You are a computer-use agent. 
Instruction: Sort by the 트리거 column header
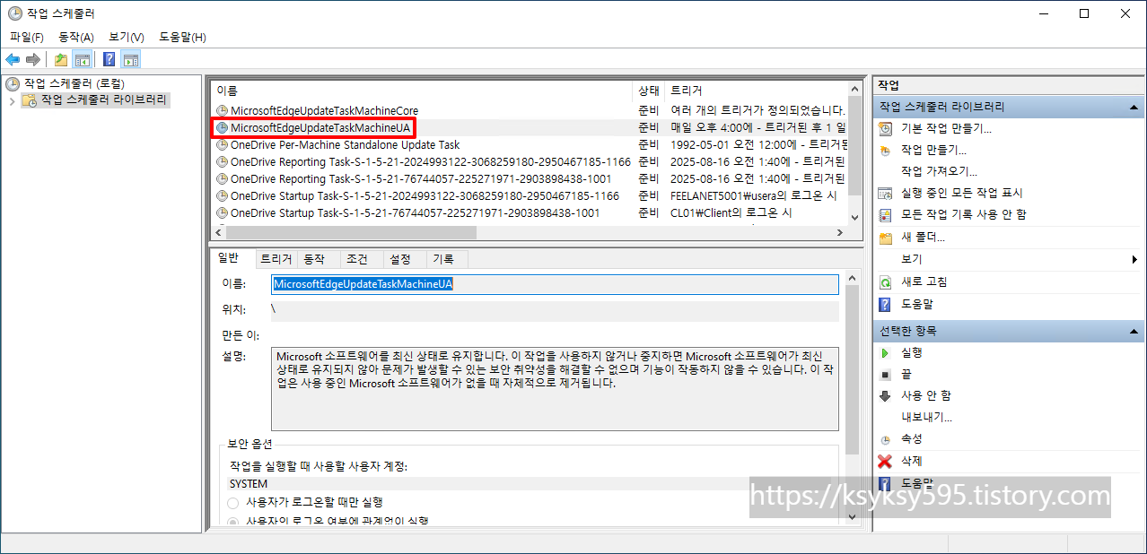(757, 91)
